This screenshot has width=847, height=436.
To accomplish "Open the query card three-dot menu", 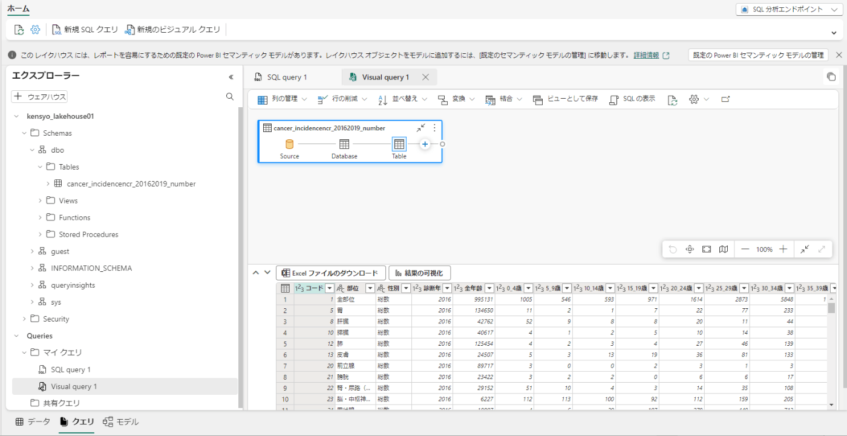I will coord(434,128).
